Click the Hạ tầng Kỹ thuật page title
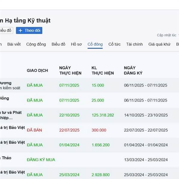Screen dimensions: 179x179 [x=25, y=20]
